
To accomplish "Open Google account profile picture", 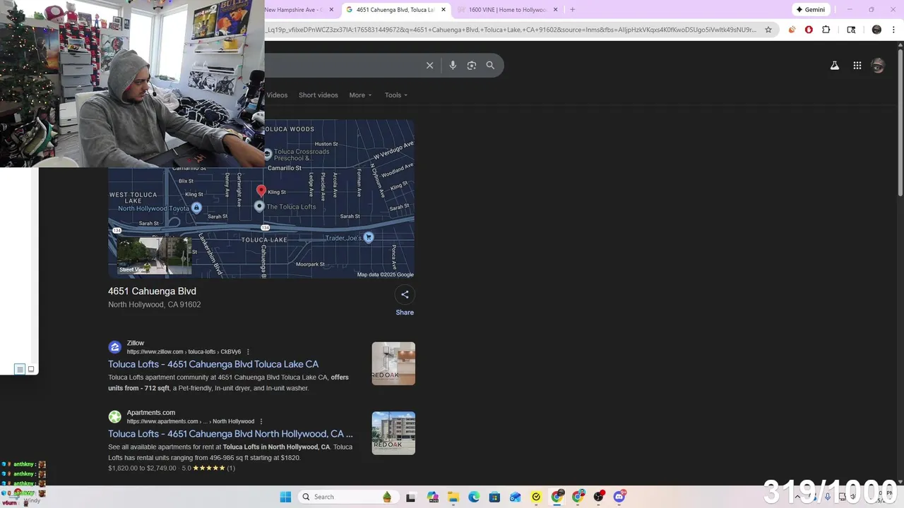I will [878, 66].
